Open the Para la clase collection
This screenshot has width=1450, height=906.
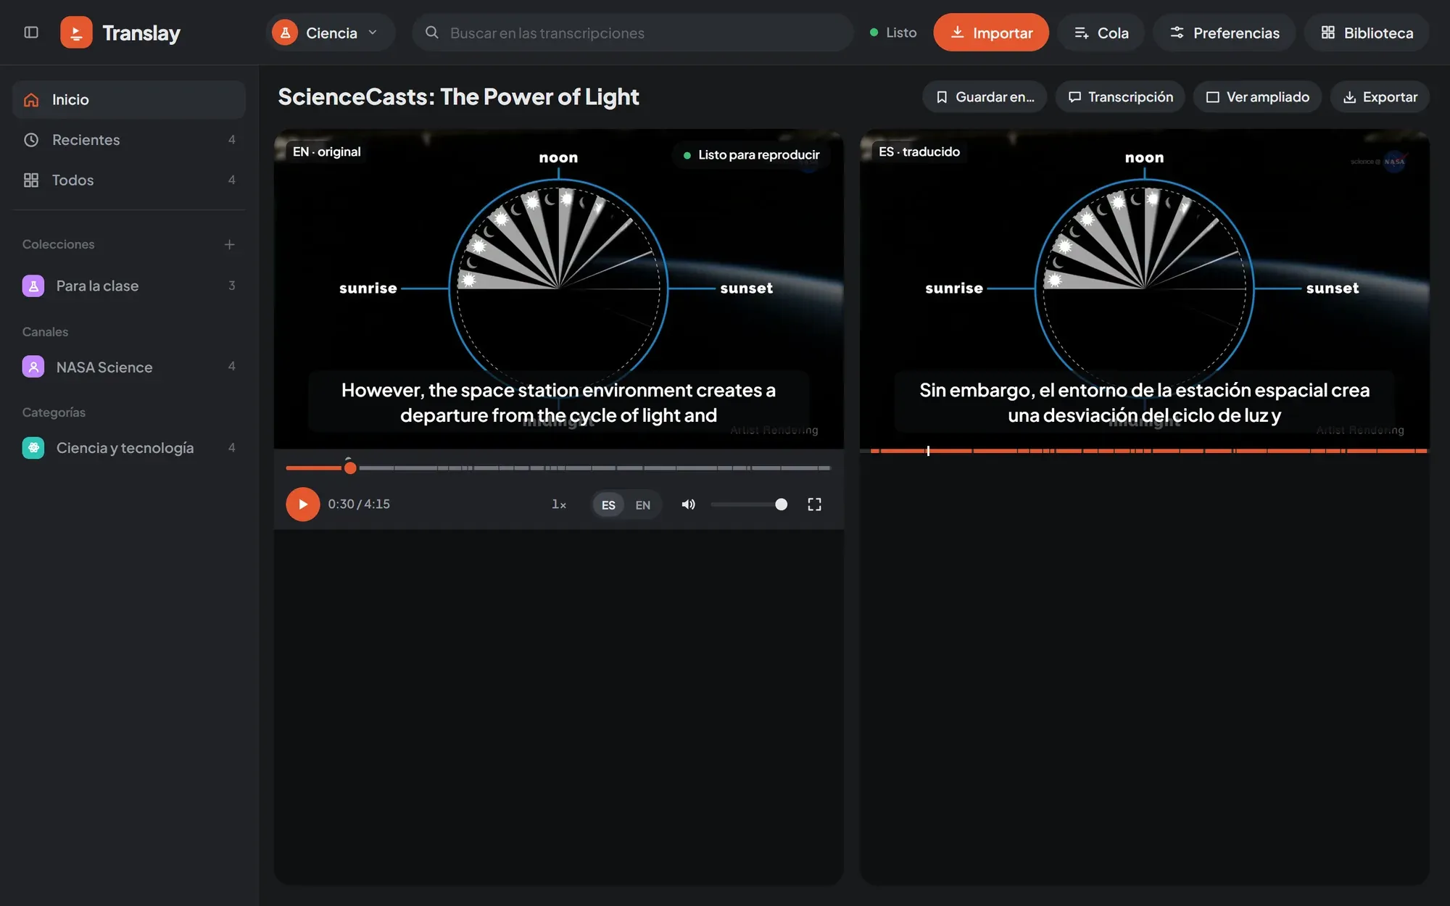pos(129,286)
